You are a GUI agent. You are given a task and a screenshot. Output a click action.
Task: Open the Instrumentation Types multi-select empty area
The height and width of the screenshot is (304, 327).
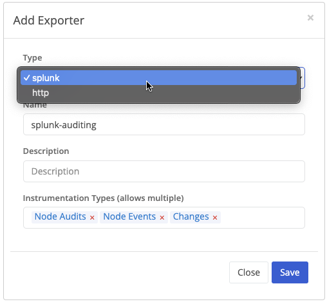click(262, 218)
